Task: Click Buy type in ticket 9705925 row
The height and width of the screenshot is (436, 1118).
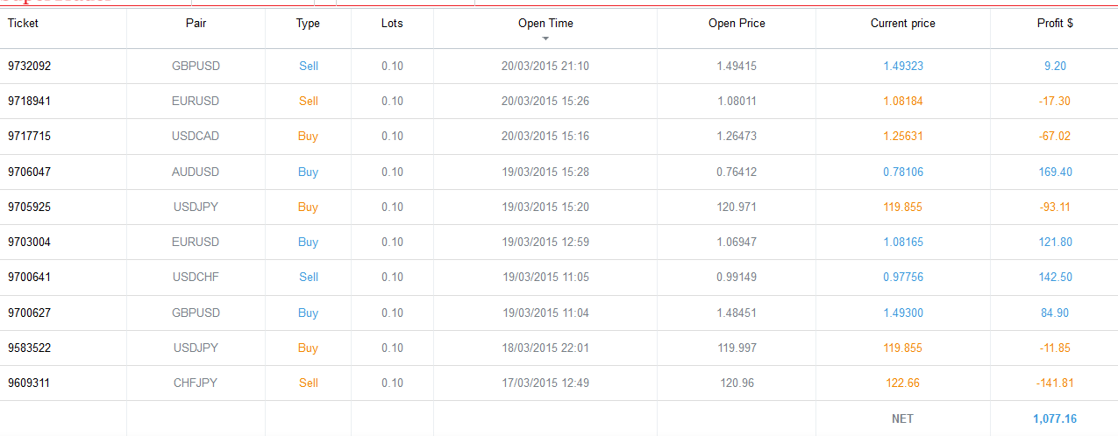Action: [x=308, y=207]
